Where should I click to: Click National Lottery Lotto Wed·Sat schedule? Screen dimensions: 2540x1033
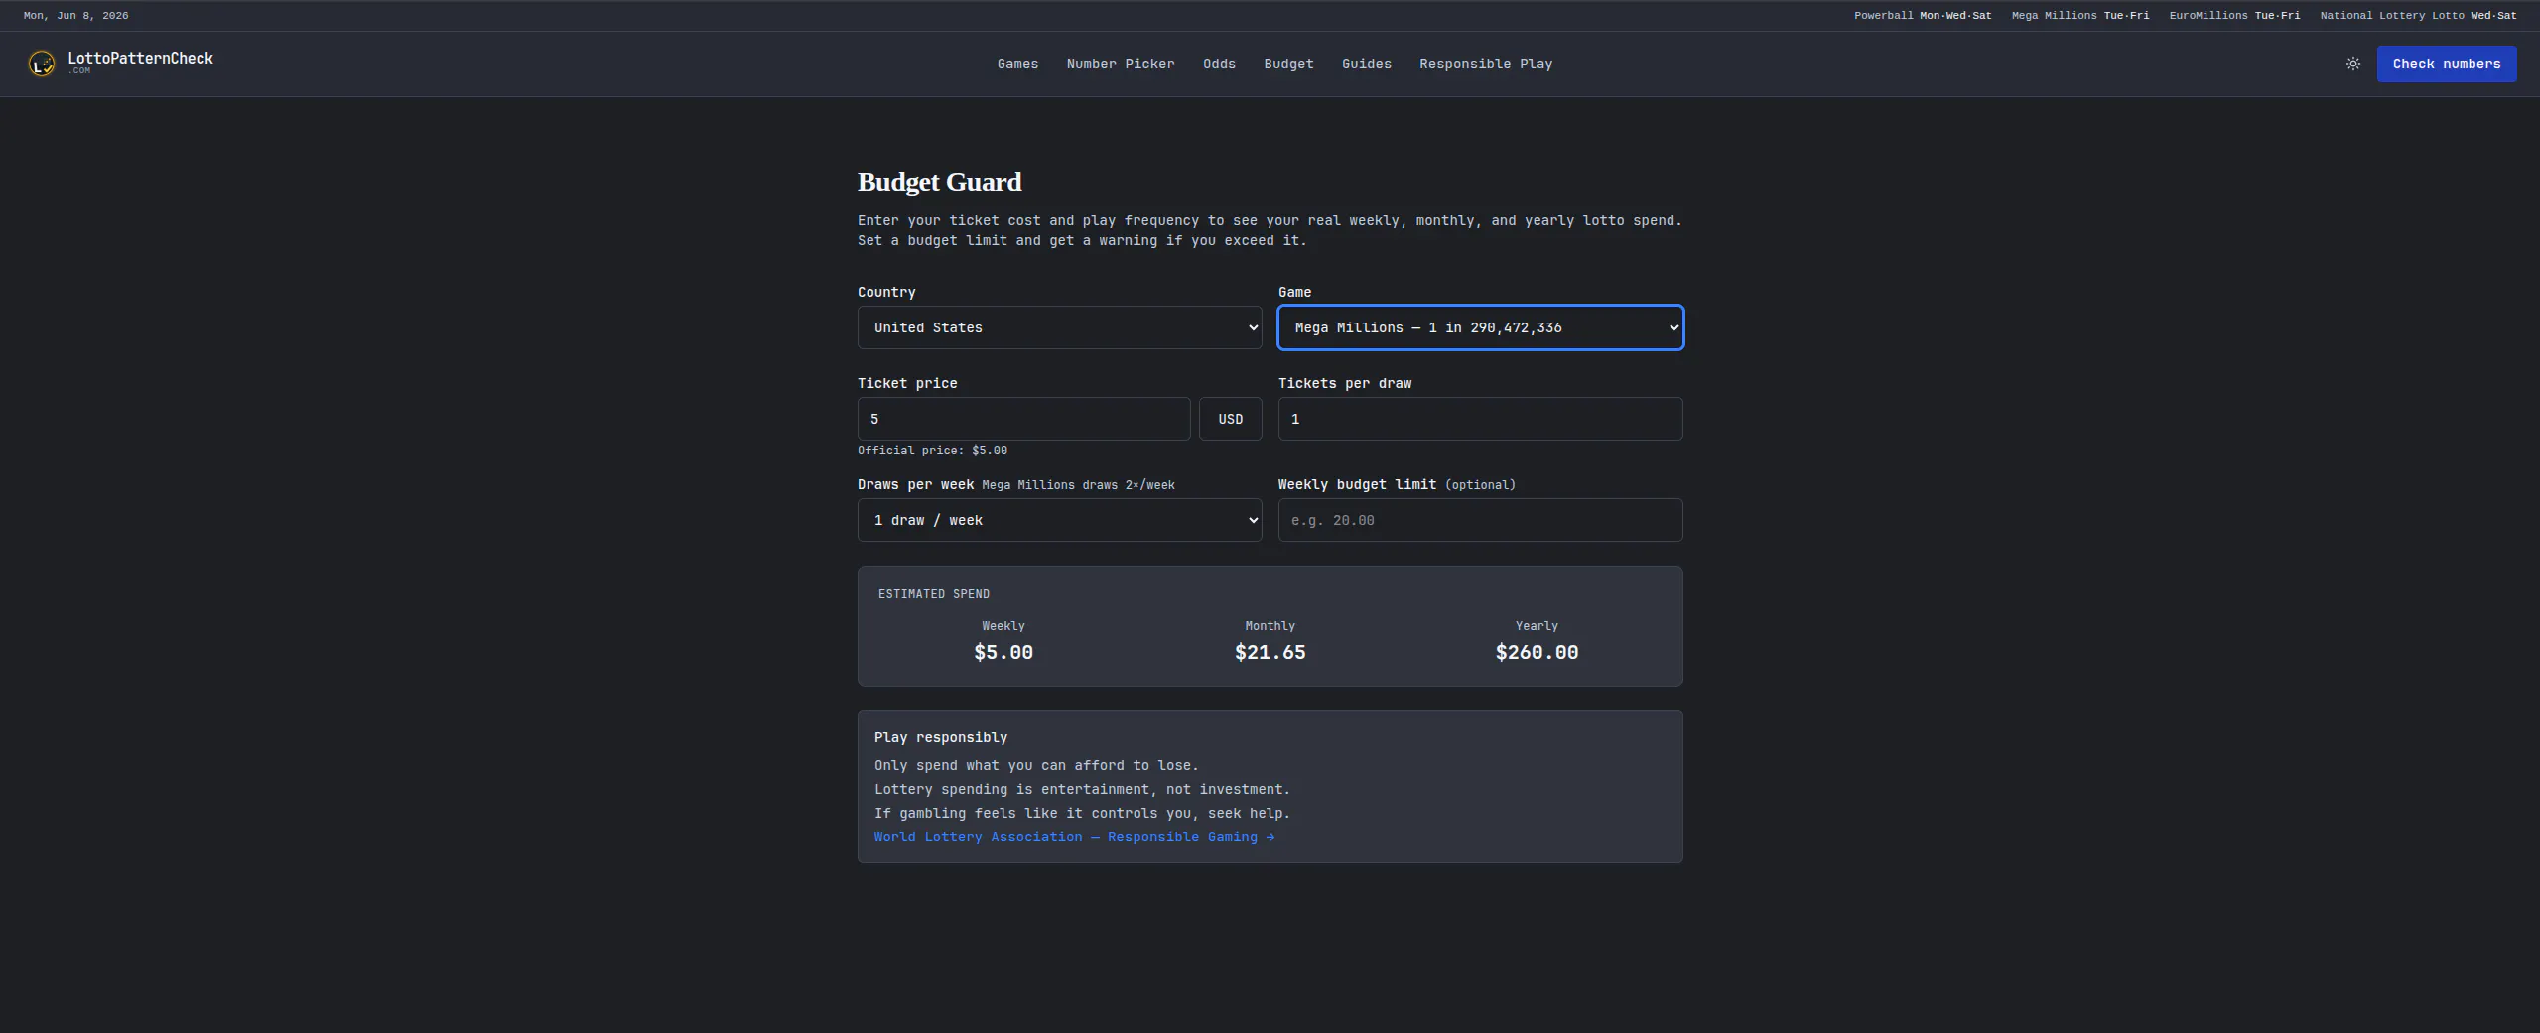pos(2418,15)
